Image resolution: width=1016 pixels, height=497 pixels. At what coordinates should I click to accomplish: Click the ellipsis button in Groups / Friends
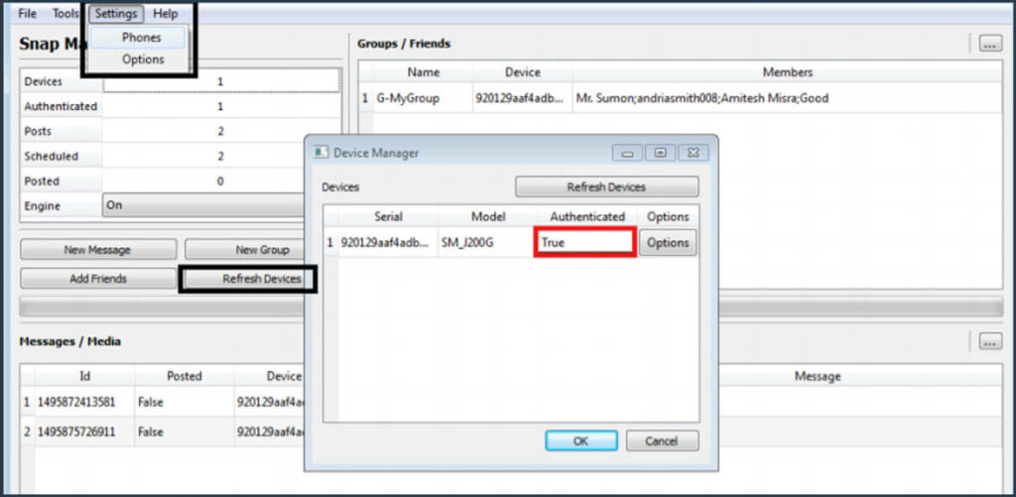point(989,44)
